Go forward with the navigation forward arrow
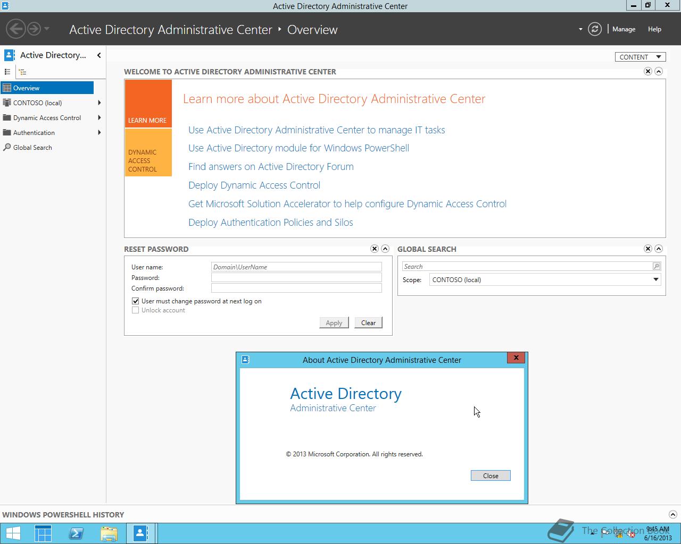The height and width of the screenshot is (544, 681). (34, 29)
